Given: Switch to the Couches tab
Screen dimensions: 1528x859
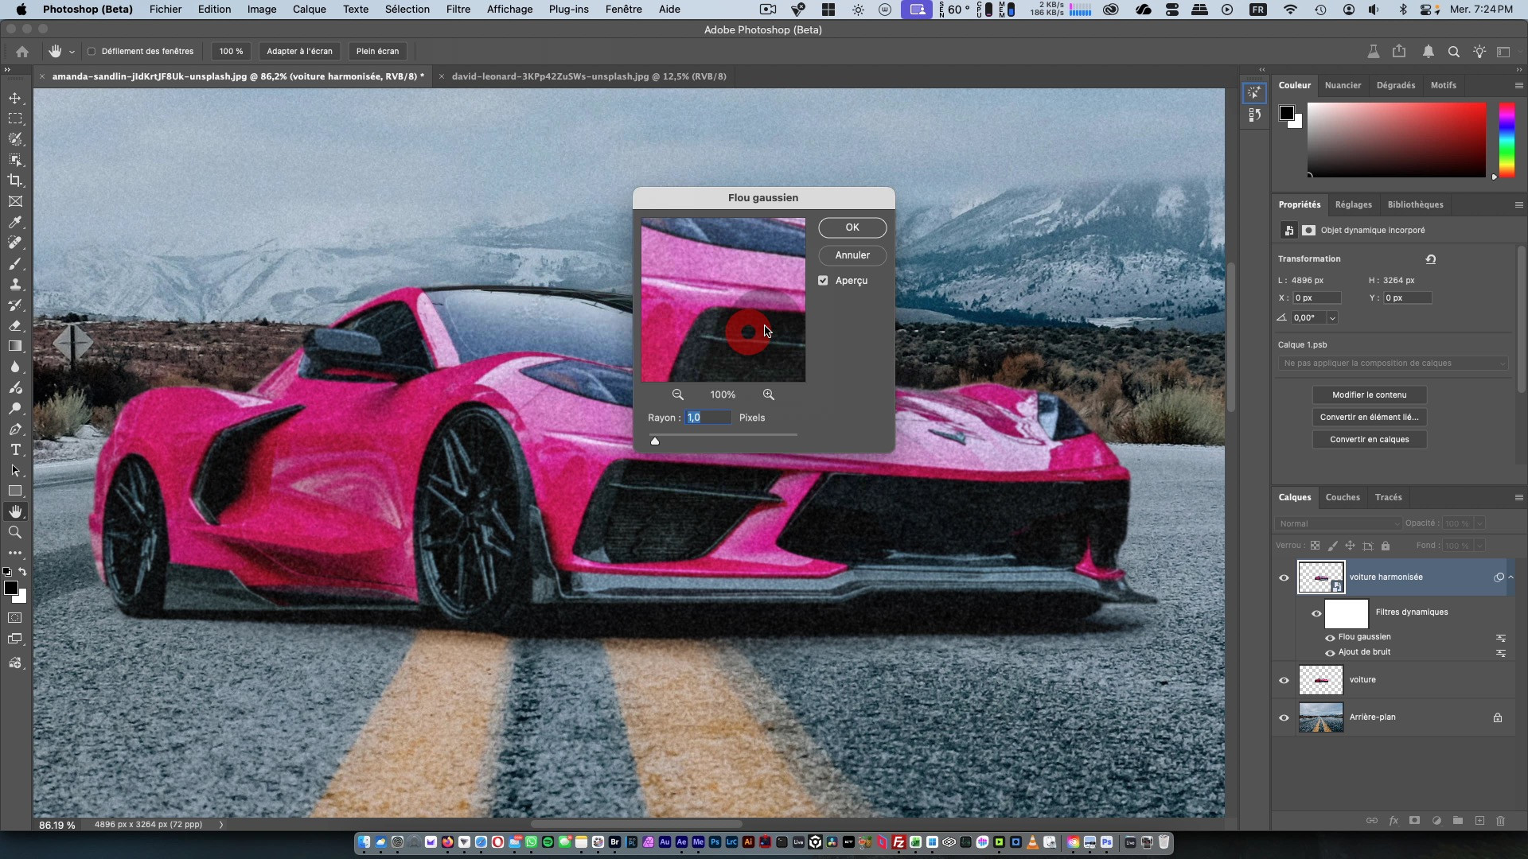Looking at the screenshot, I should (1342, 497).
